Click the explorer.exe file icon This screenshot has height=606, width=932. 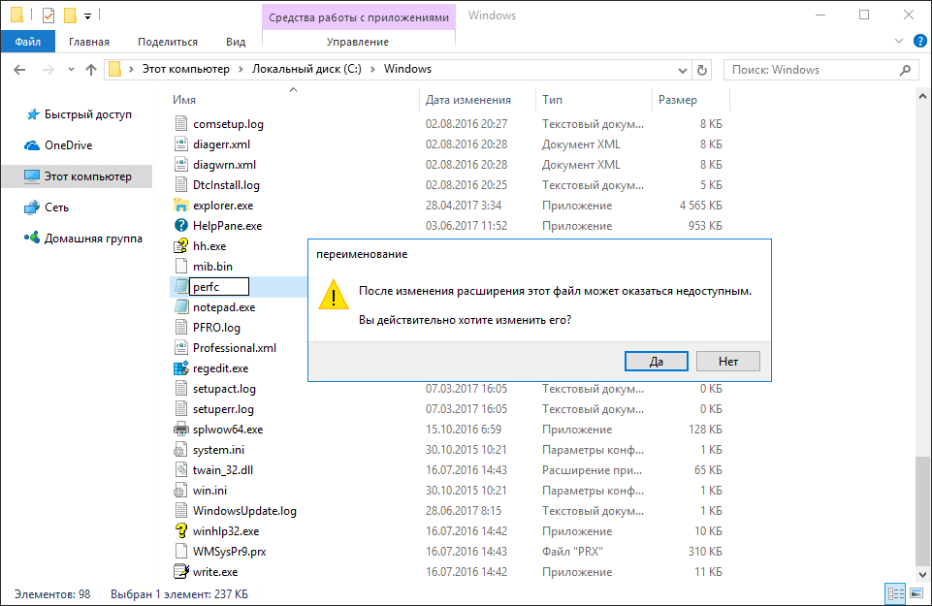(180, 205)
